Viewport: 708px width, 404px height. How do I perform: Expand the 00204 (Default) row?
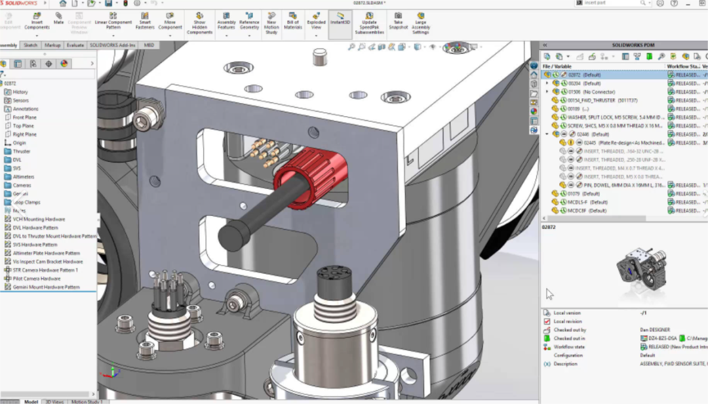tap(547, 83)
